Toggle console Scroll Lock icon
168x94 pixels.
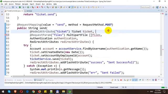click(x=128, y=80)
